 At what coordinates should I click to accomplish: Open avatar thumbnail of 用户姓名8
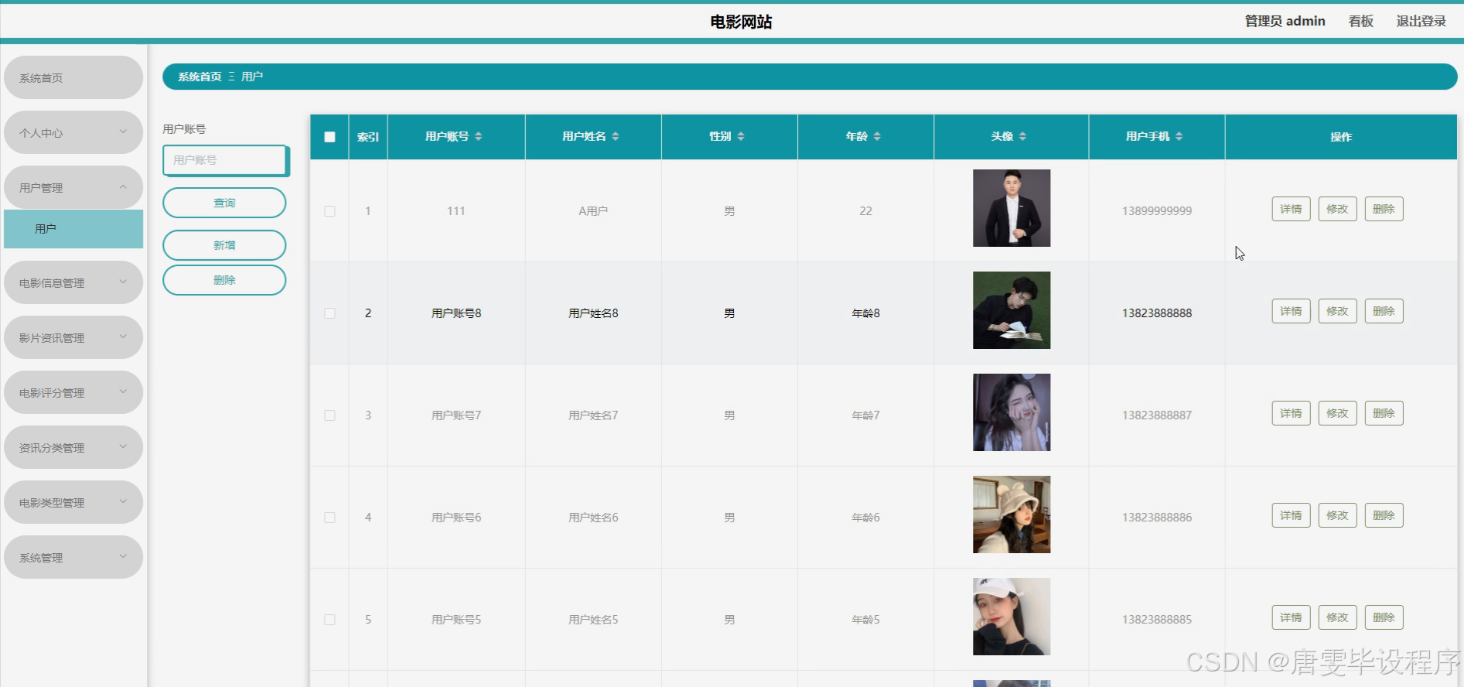click(1012, 310)
